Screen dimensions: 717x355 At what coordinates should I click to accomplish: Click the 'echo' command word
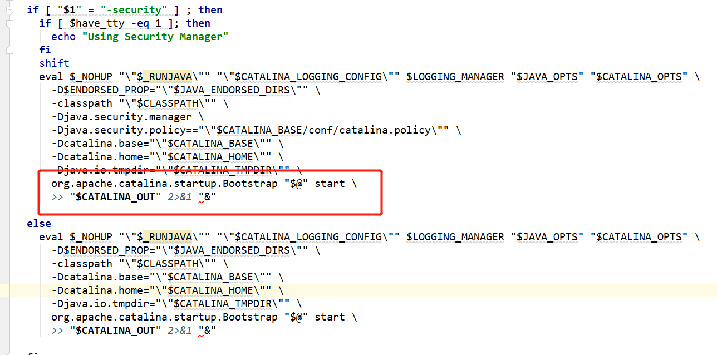pyautogui.click(x=63, y=37)
